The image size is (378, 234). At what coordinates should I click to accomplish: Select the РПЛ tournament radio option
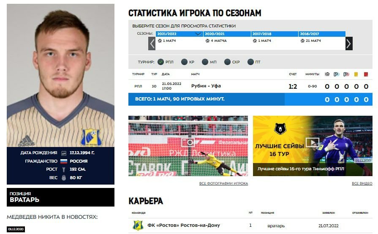point(161,62)
